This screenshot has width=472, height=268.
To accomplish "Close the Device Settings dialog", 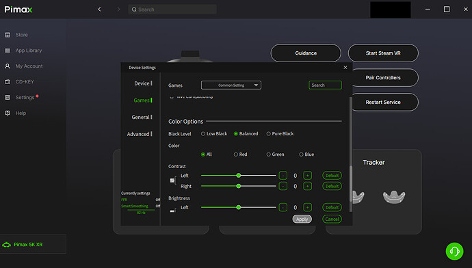I will click(x=345, y=68).
